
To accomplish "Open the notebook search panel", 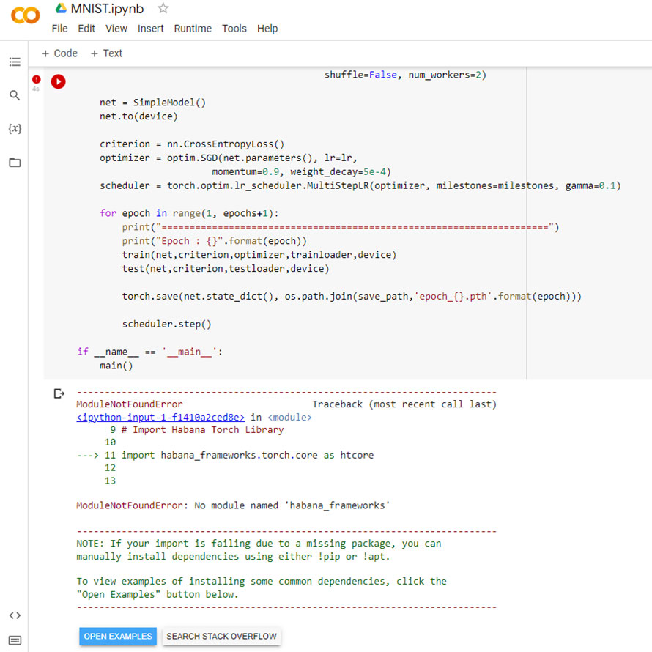I will tap(15, 95).
